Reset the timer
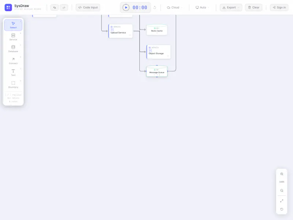The image size is (293, 220). 155,7
